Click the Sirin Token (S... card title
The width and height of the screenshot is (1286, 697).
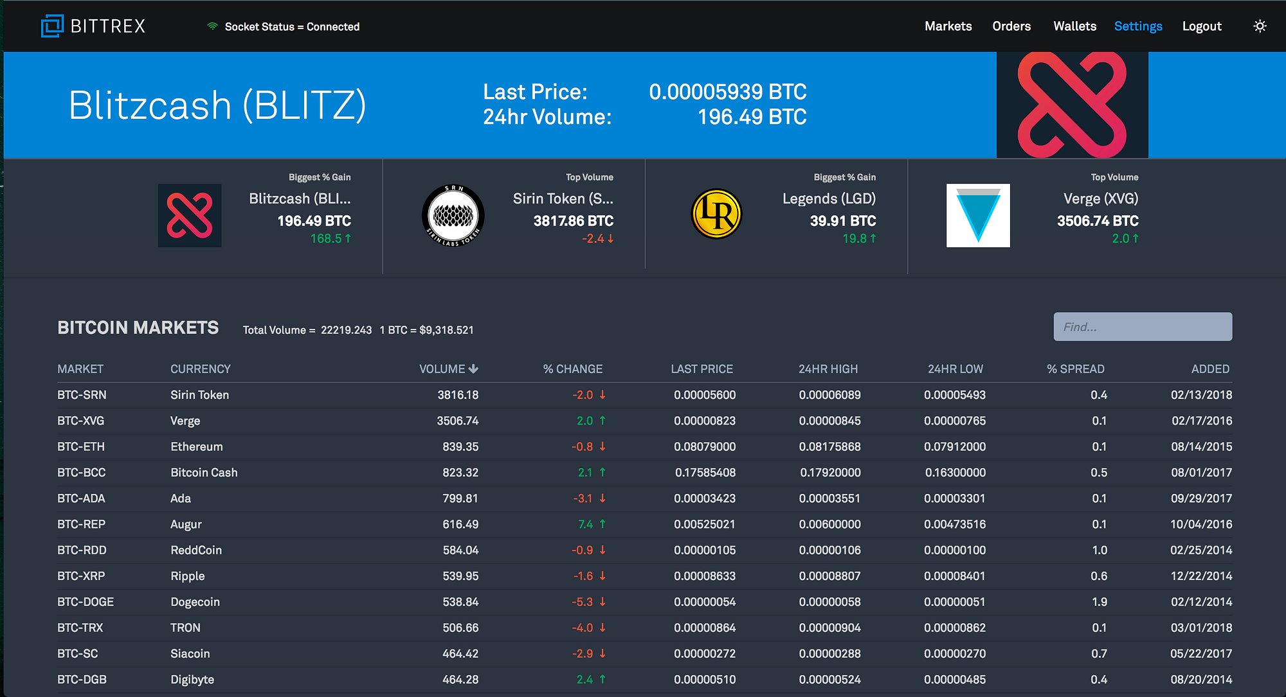click(563, 199)
